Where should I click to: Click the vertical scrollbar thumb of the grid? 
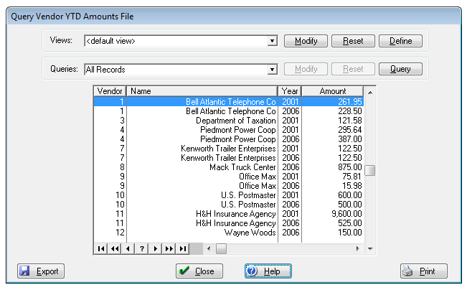click(370, 170)
